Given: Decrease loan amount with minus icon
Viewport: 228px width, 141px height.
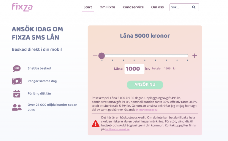Looking at the screenshot, I should (95, 56).
